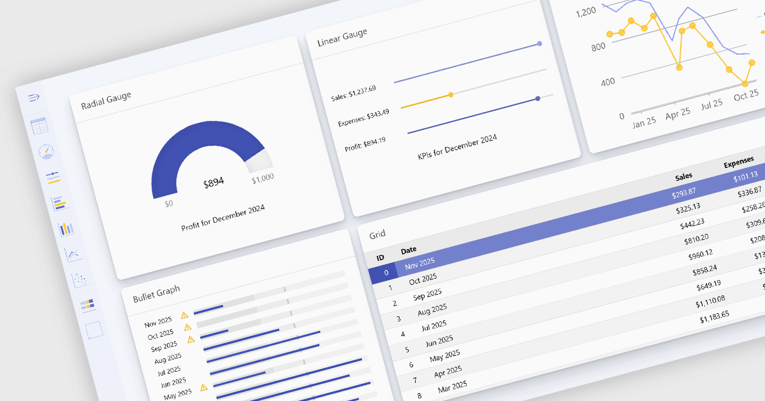Click the Sales linear gauge end marker

tap(539, 44)
